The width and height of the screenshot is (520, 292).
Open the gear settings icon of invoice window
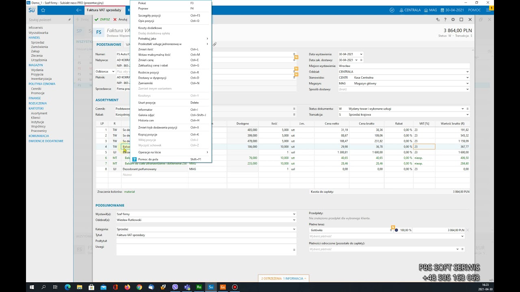pos(453,19)
